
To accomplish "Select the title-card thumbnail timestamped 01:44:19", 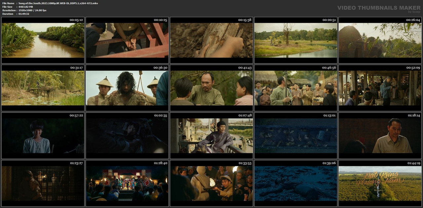I will click(x=380, y=183).
